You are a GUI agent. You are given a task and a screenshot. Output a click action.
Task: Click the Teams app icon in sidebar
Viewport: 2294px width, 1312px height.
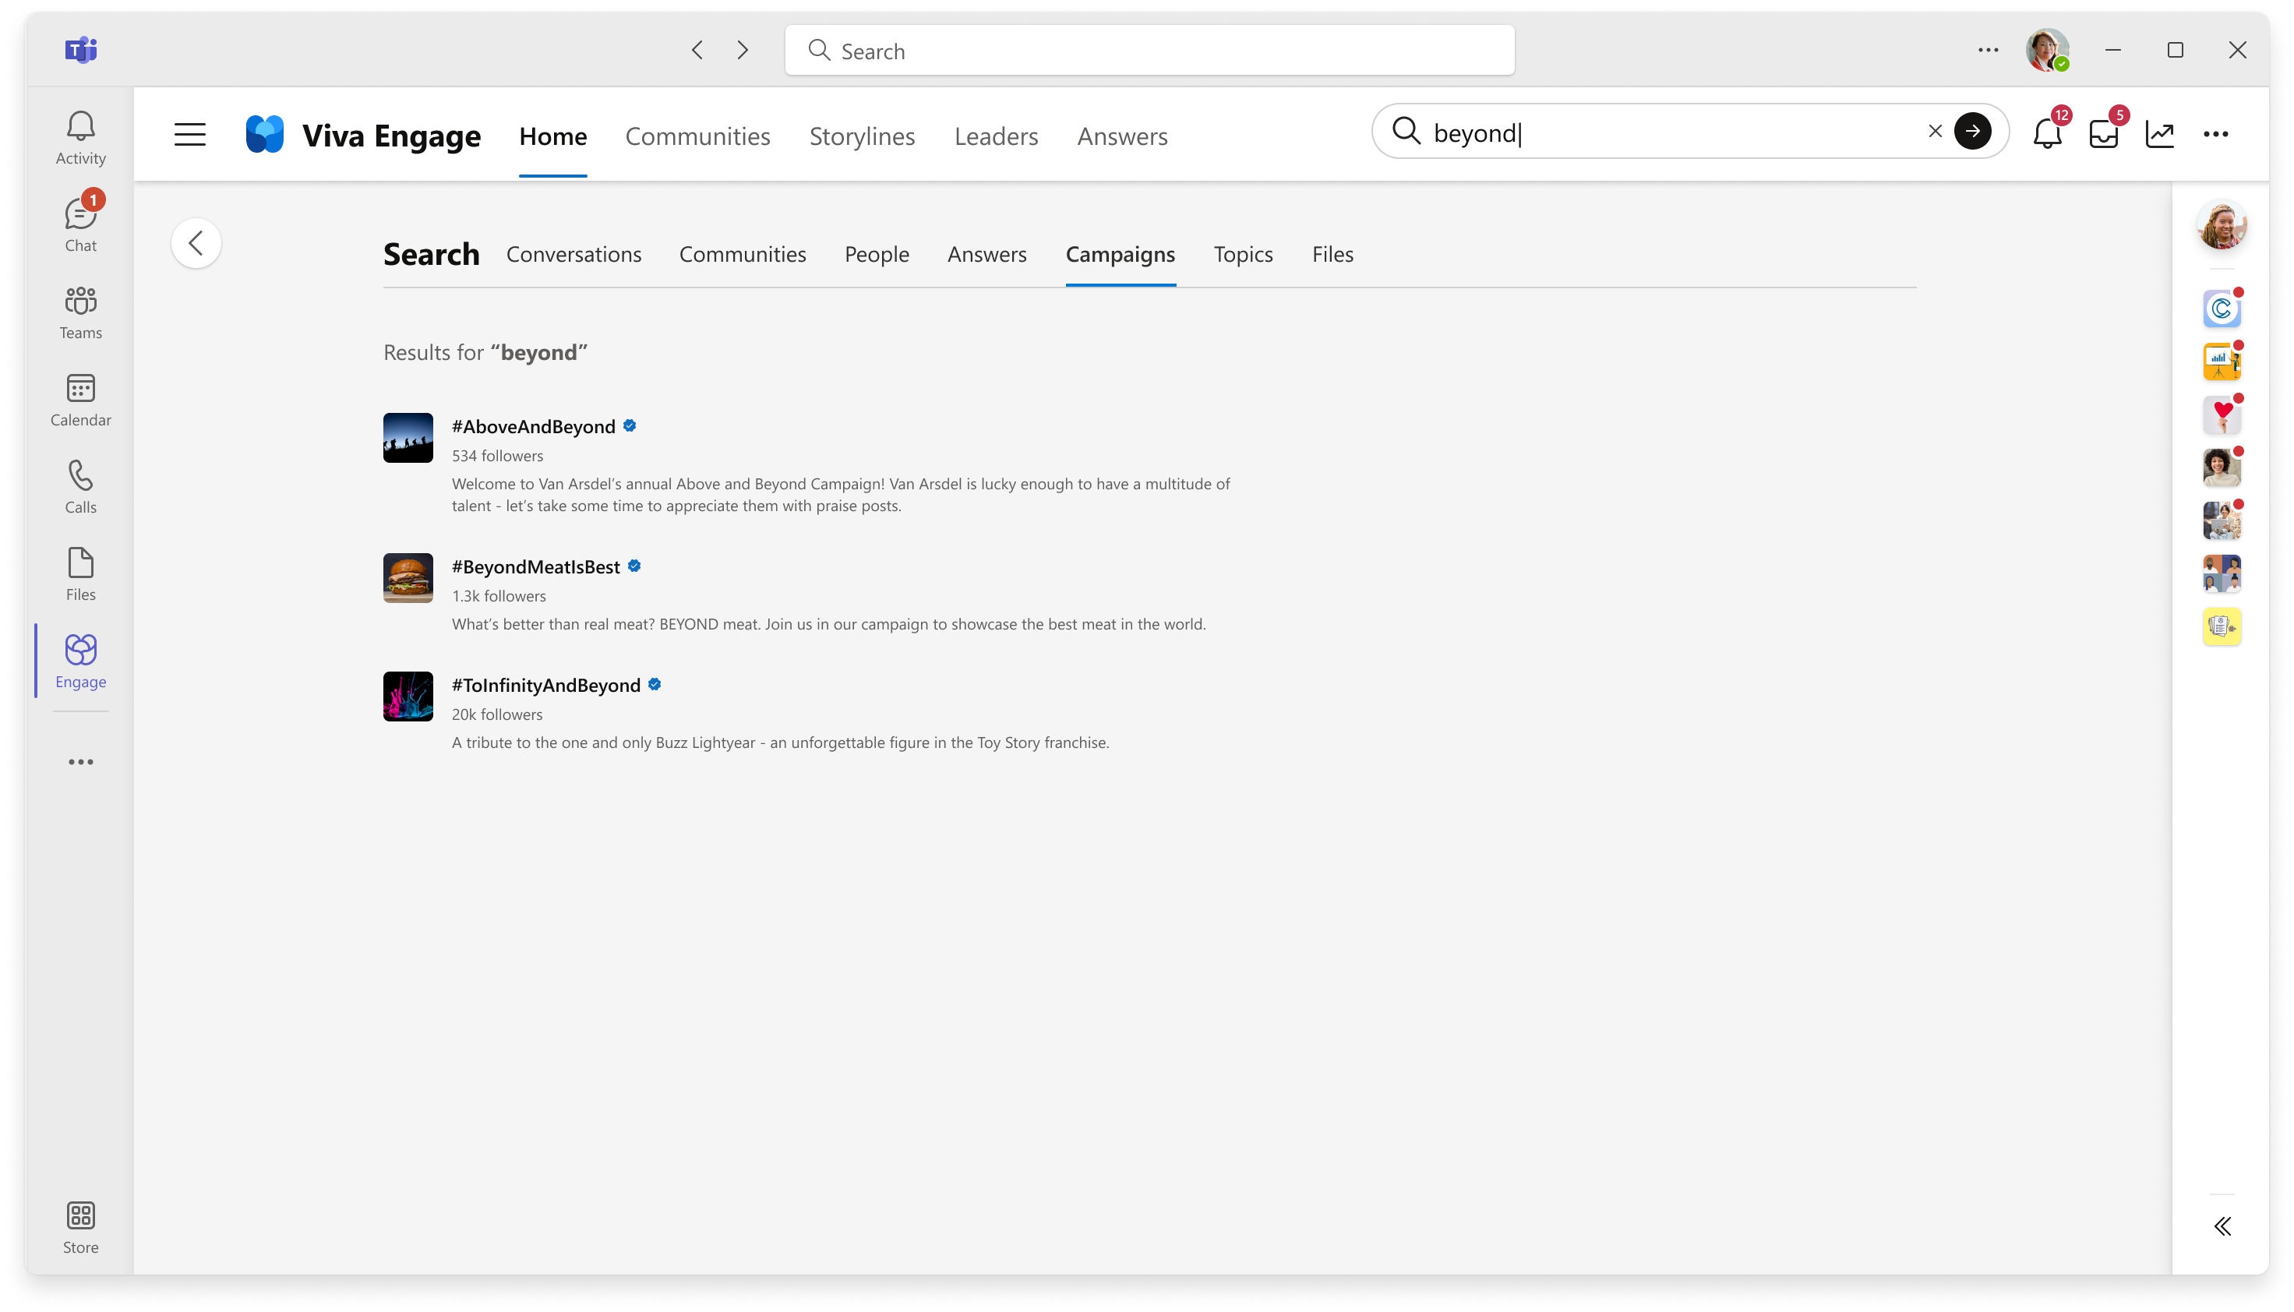coord(80,312)
